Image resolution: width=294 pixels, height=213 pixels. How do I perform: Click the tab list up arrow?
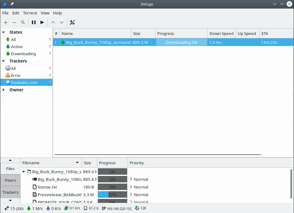pos(10,160)
